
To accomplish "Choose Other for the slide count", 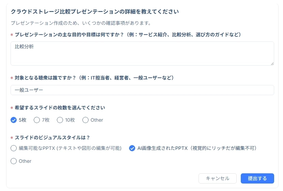I will click(x=85, y=120).
